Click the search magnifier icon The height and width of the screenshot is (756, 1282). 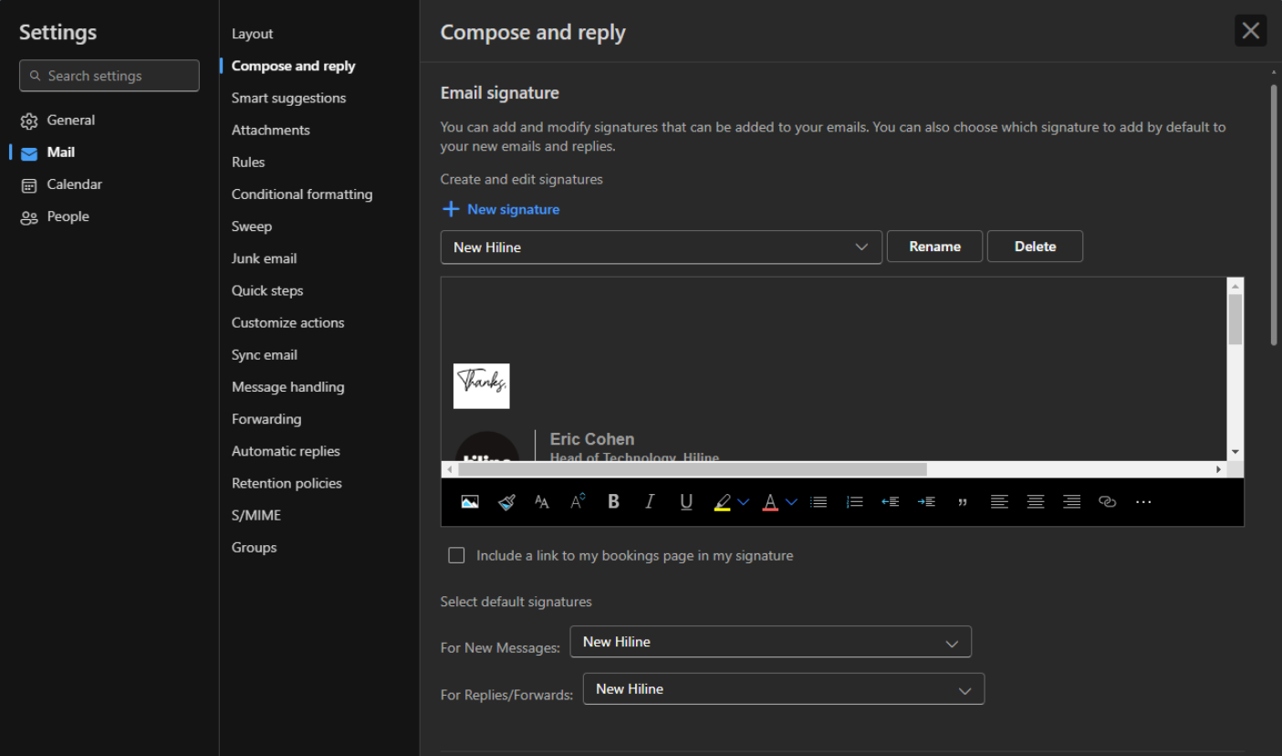pos(35,76)
